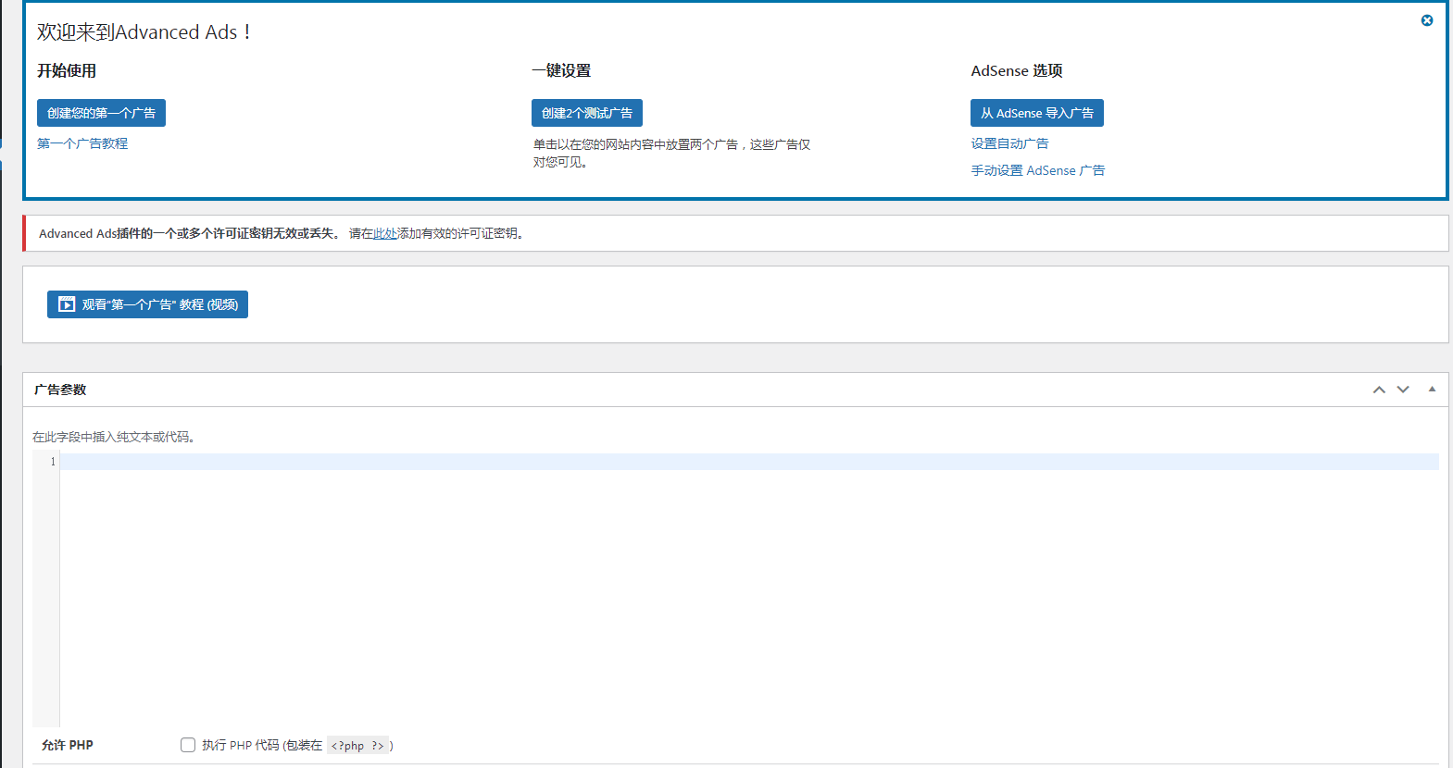Screen dimensions: 1453x768
Task: Enable the 允许 PHP checkbox
Action: point(188,745)
